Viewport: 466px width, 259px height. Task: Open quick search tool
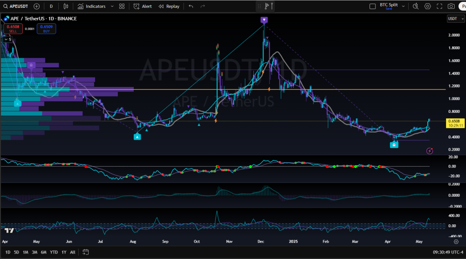click(x=415, y=6)
